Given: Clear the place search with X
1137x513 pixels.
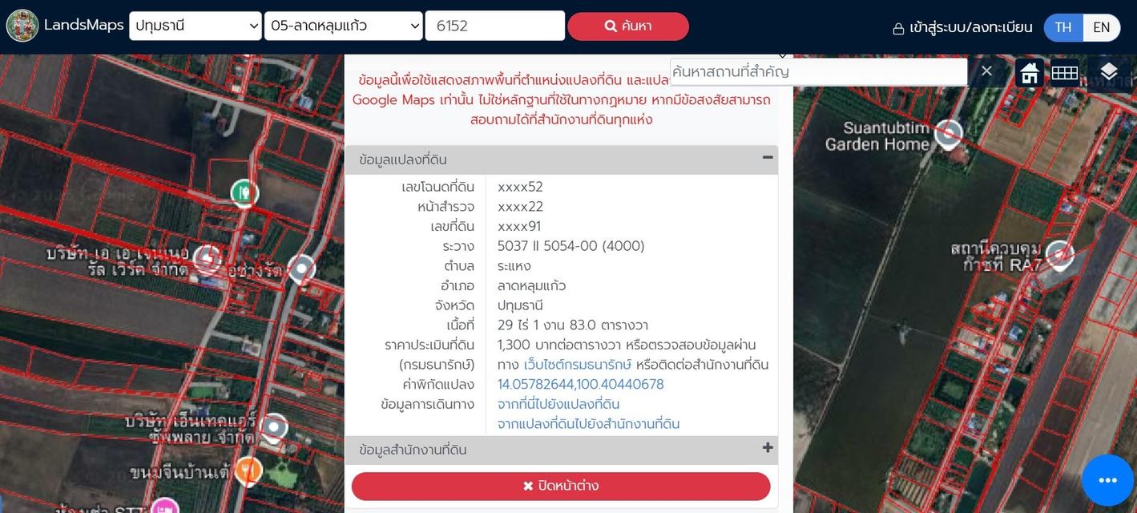Looking at the screenshot, I should [987, 71].
